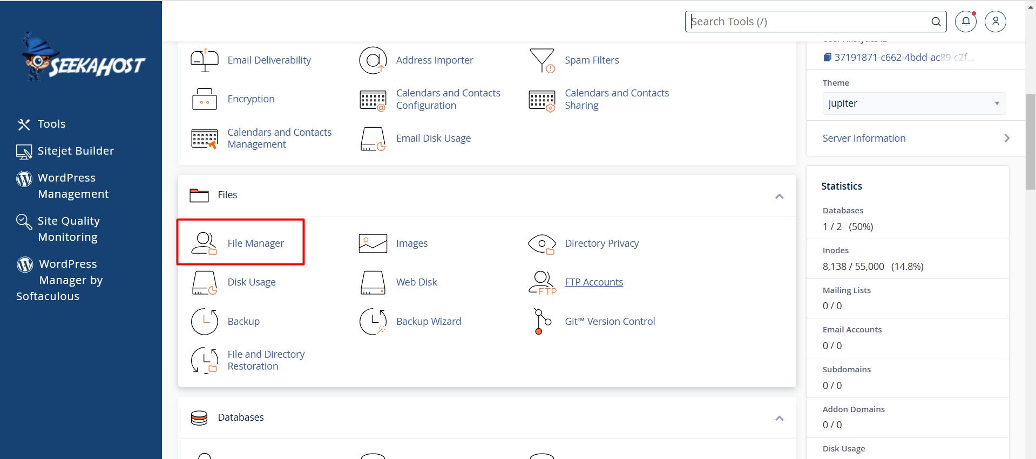The image size is (1036, 459).
Task: Open WordPress Manager by Softaculous
Action: pyautogui.click(x=59, y=280)
